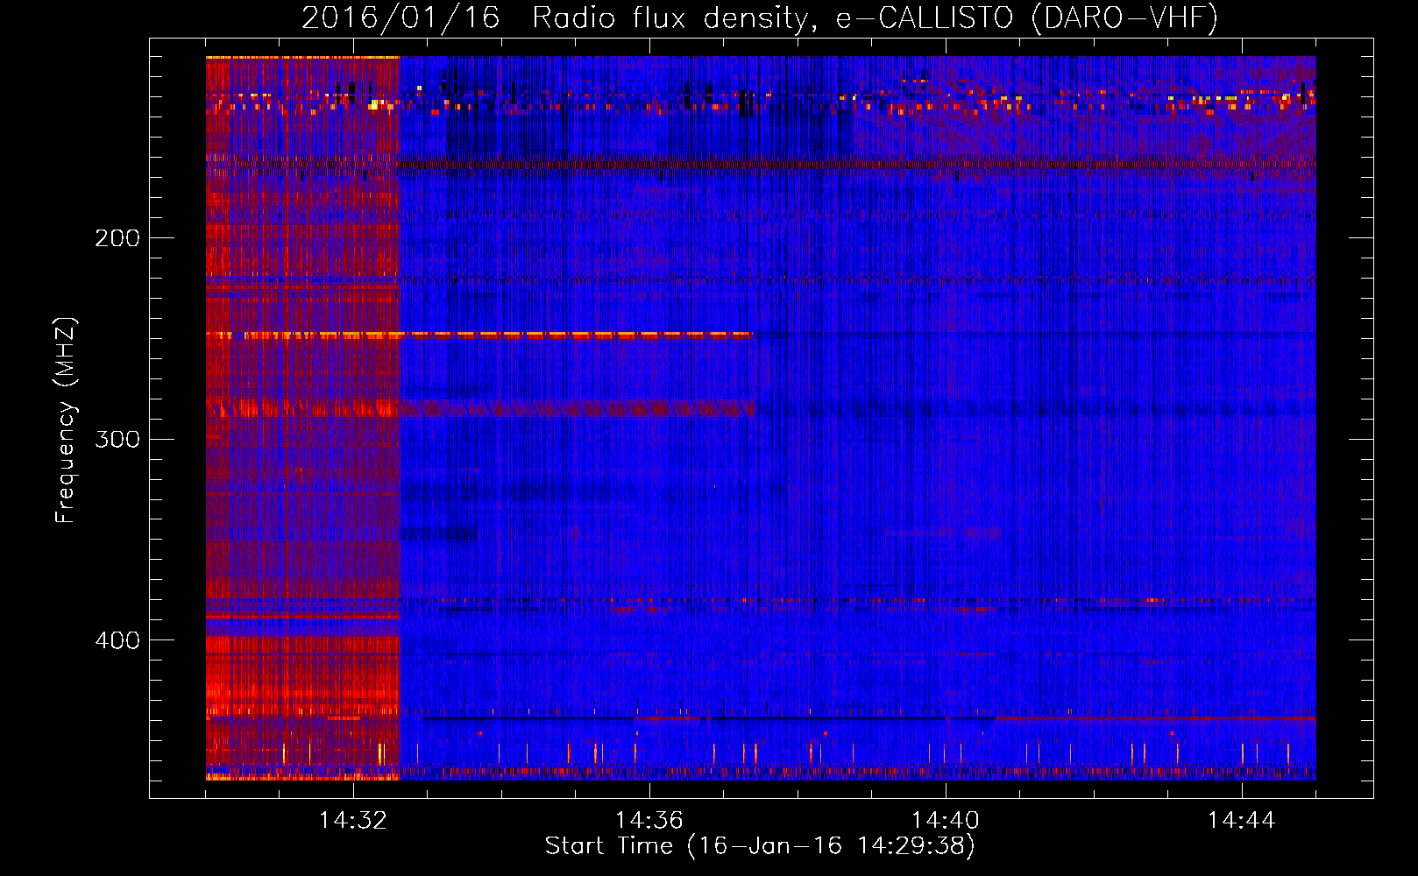Click the 400 frequency tick label

coord(117,640)
